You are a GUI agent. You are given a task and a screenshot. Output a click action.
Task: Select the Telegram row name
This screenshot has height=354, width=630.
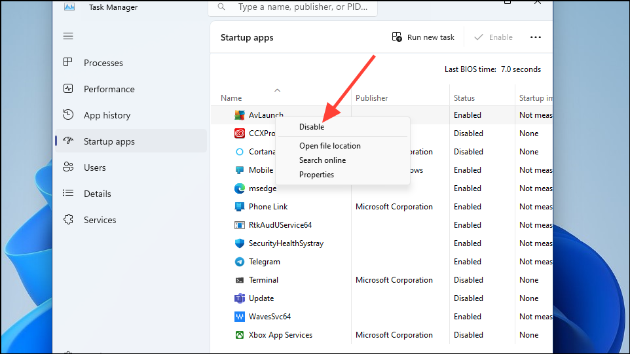click(x=265, y=262)
